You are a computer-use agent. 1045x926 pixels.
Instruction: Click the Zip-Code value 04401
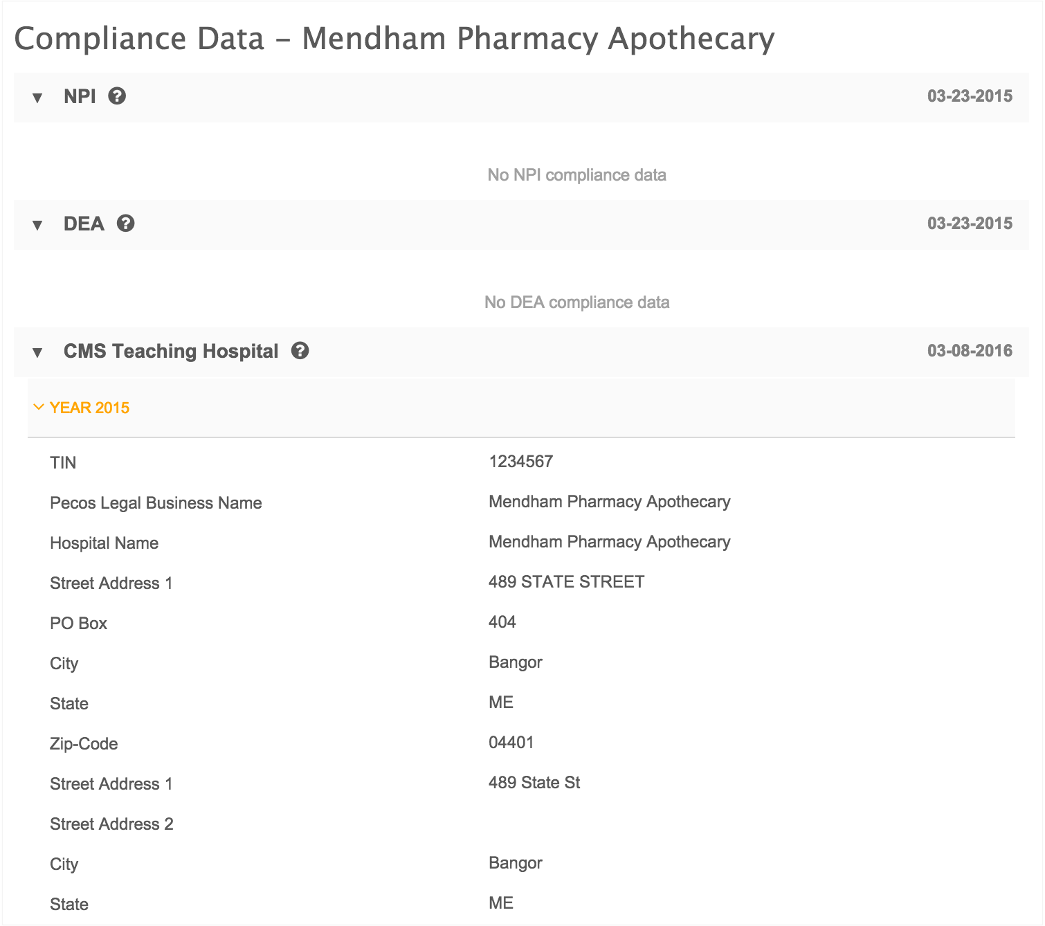(511, 743)
